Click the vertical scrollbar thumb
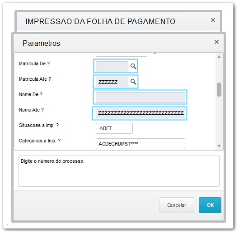The image size is (239, 234). pos(219,89)
